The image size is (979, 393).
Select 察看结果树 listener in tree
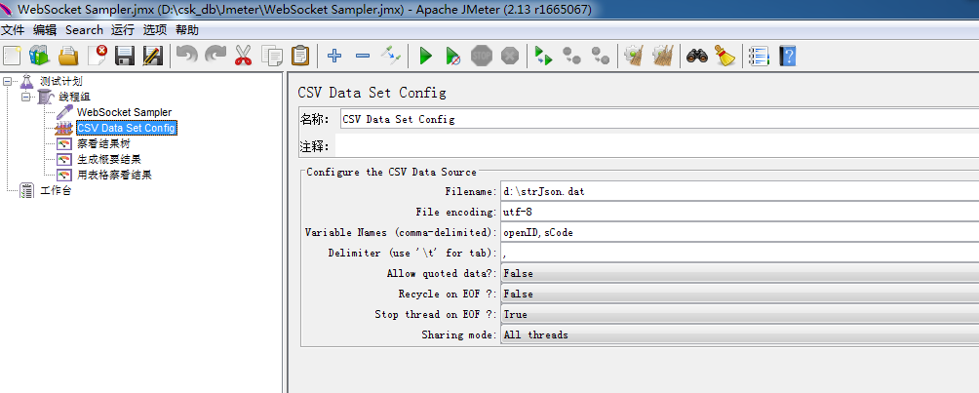(x=104, y=143)
